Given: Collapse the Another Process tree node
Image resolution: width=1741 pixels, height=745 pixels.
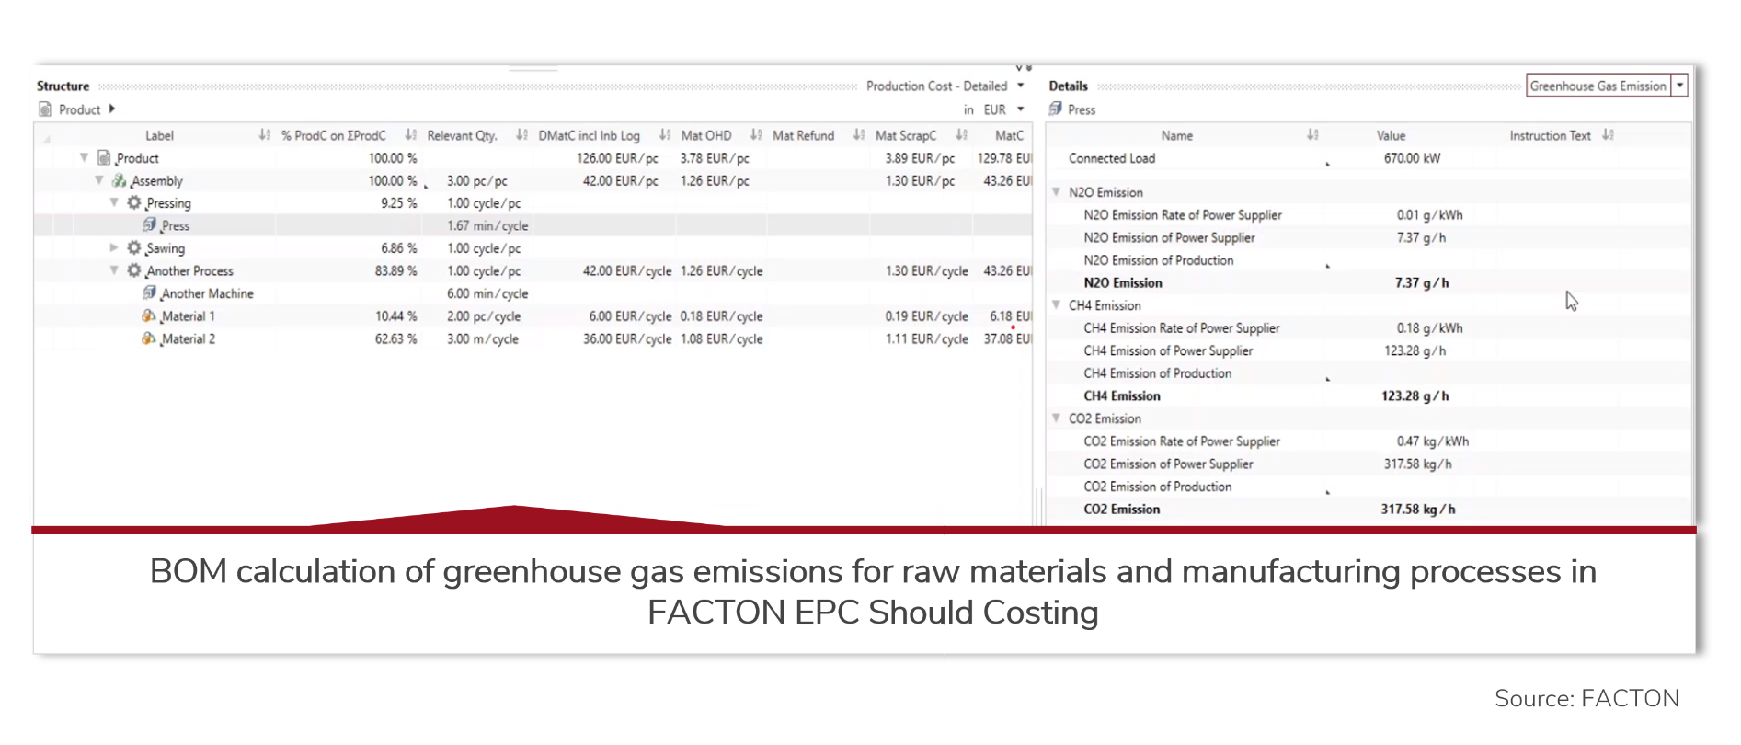Looking at the screenshot, I should (x=114, y=271).
